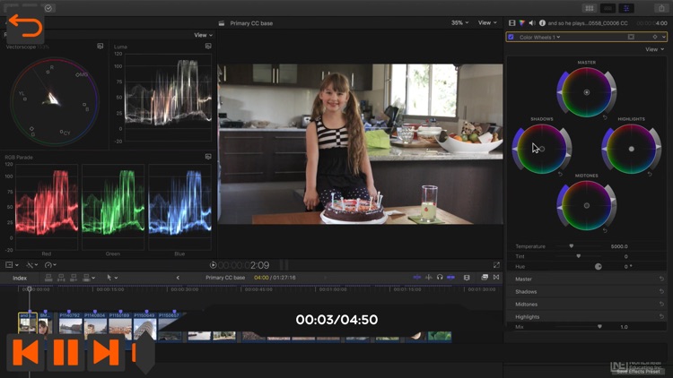Image resolution: width=673 pixels, height=378 pixels.
Task: Click the shape mask icon in Color Wheels row
Action: 631,38
